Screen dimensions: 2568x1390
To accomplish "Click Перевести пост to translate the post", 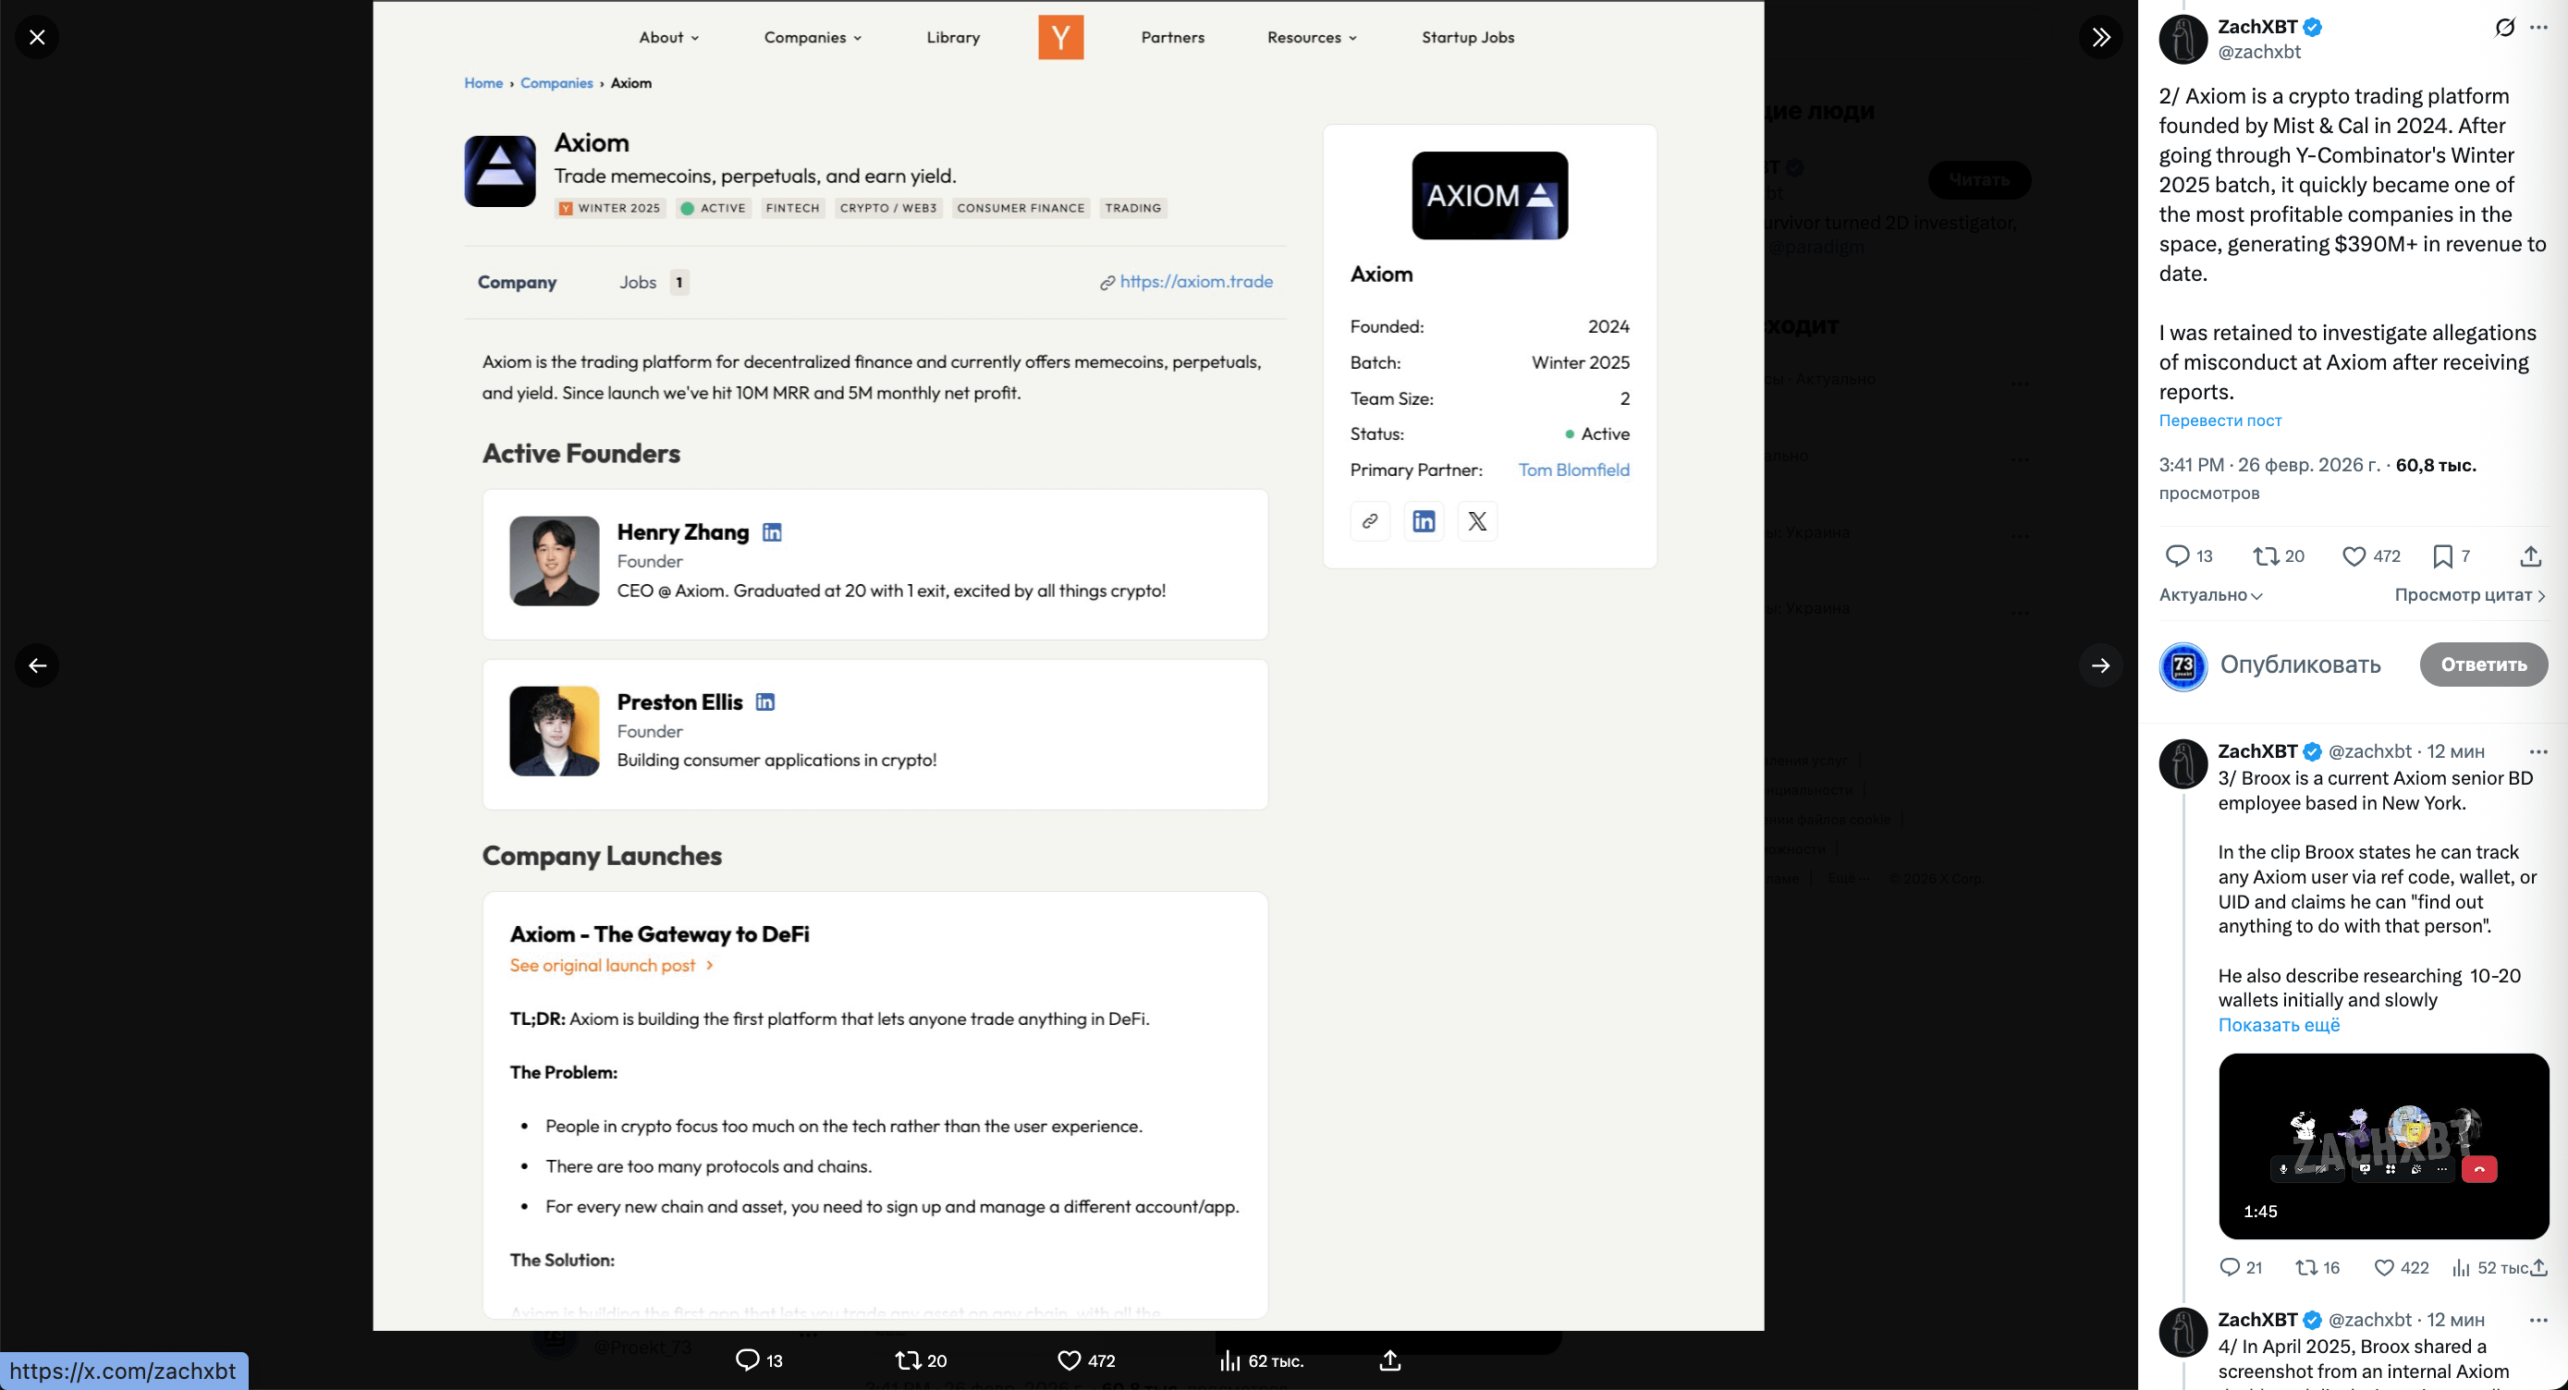I will [2220, 421].
